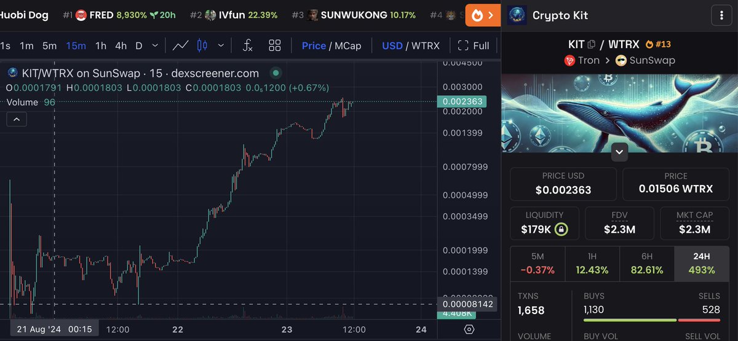This screenshot has width=738, height=341.
Task: Click the green buys progress bar
Action: [629, 320]
